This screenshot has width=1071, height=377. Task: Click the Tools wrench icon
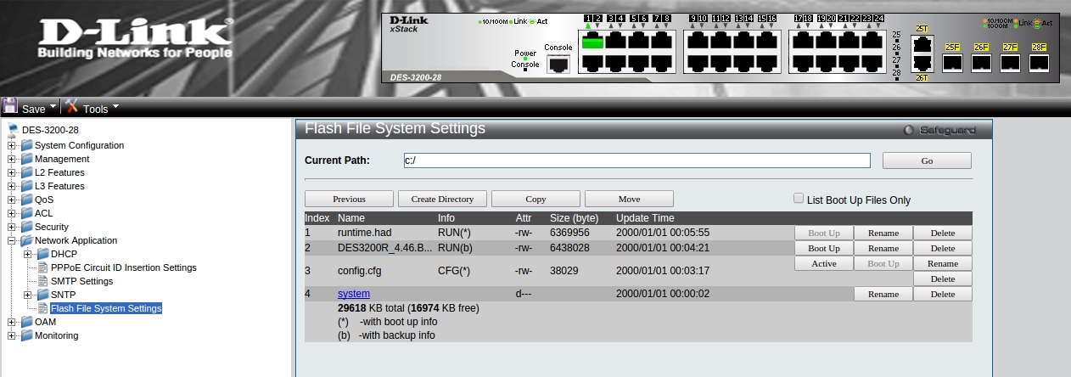(x=72, y=107)
